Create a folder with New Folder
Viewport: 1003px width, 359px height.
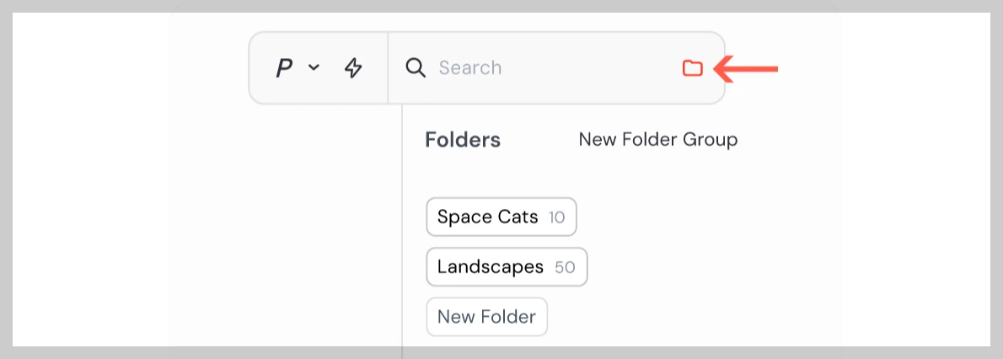point(486,317)
